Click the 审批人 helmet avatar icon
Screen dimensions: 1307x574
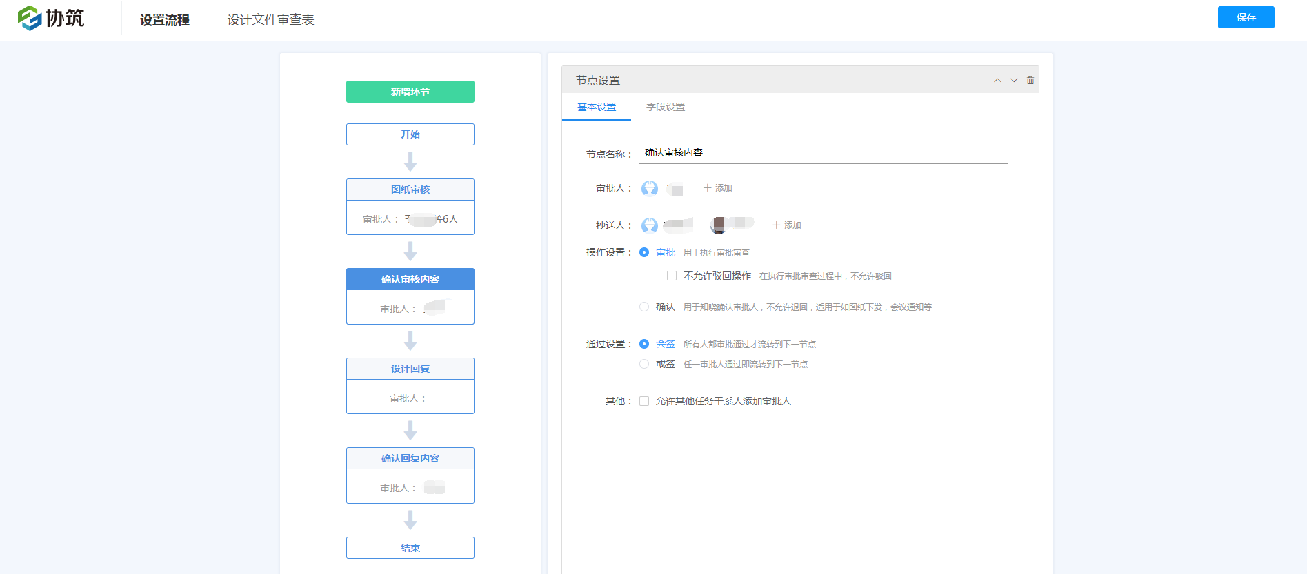[x=649, y=188]
